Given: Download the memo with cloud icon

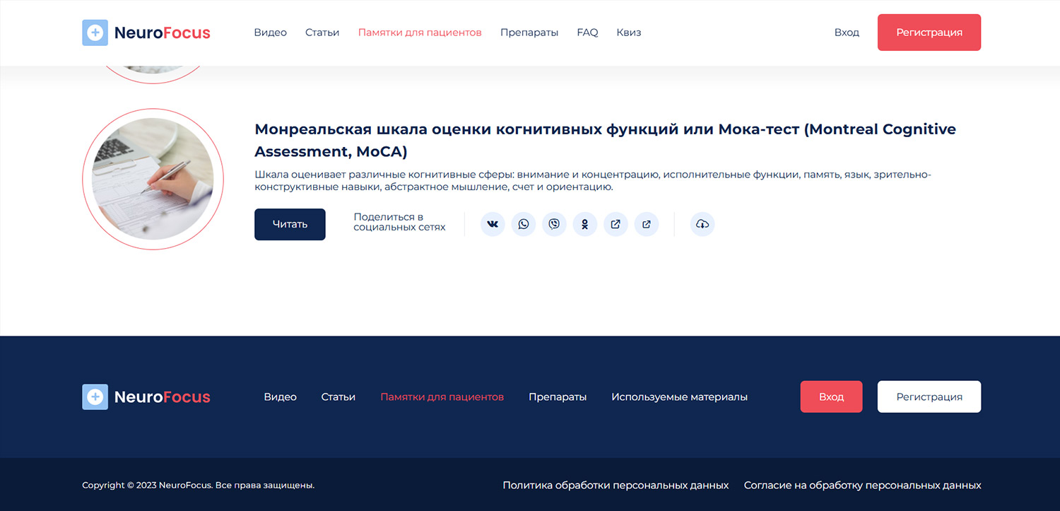Looking at the screenshot, I should (x=702, y=224).
